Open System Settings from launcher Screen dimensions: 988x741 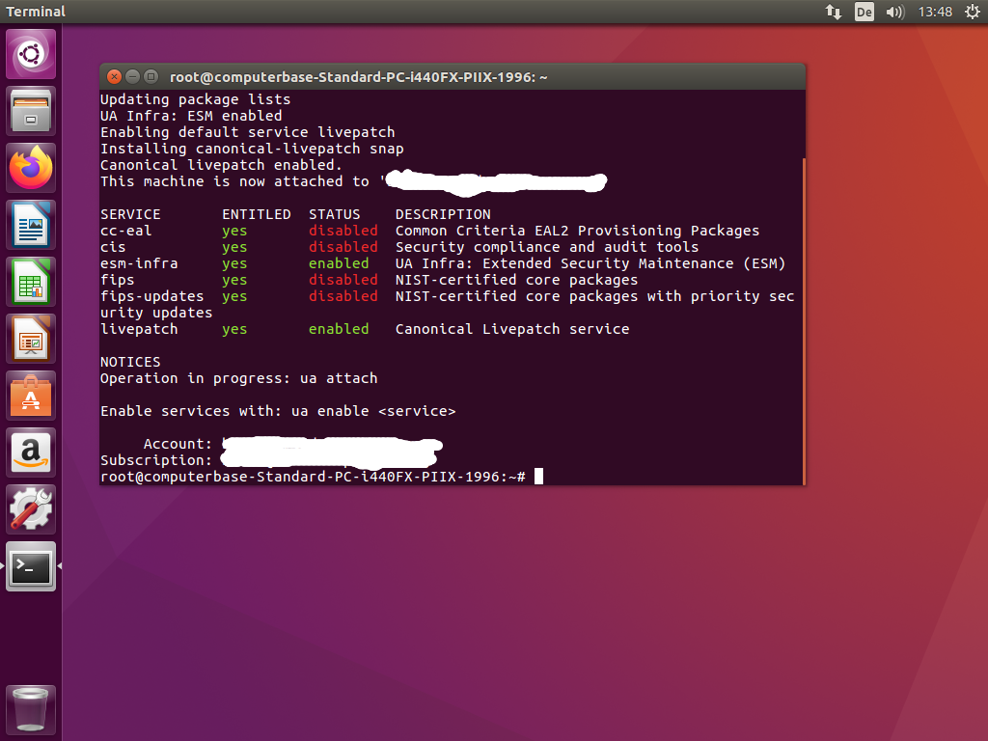click(31, 509)
